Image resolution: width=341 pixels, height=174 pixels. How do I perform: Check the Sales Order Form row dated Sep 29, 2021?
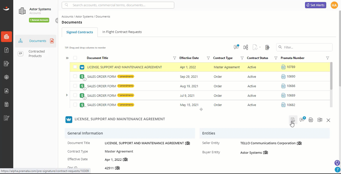click(75, 76)
